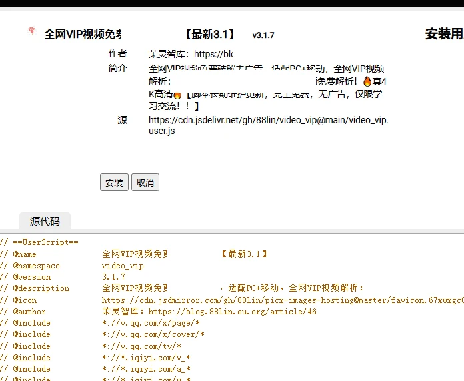Click the 源 label
The image size is (464, 381).
point(122,120)
